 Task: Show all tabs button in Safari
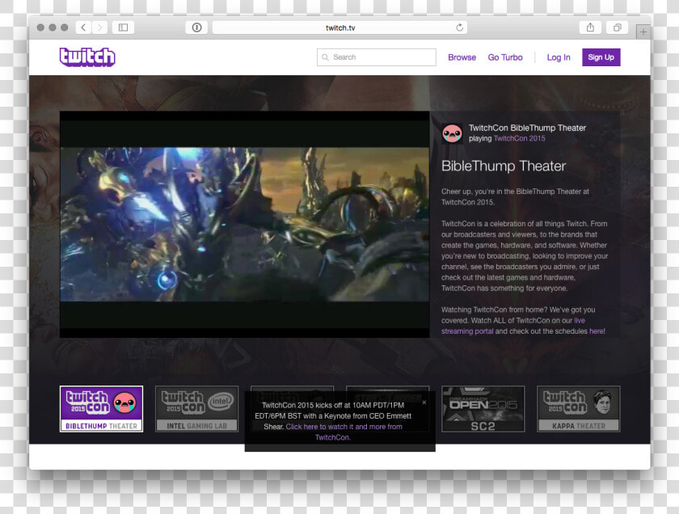(x=617, y=27)
